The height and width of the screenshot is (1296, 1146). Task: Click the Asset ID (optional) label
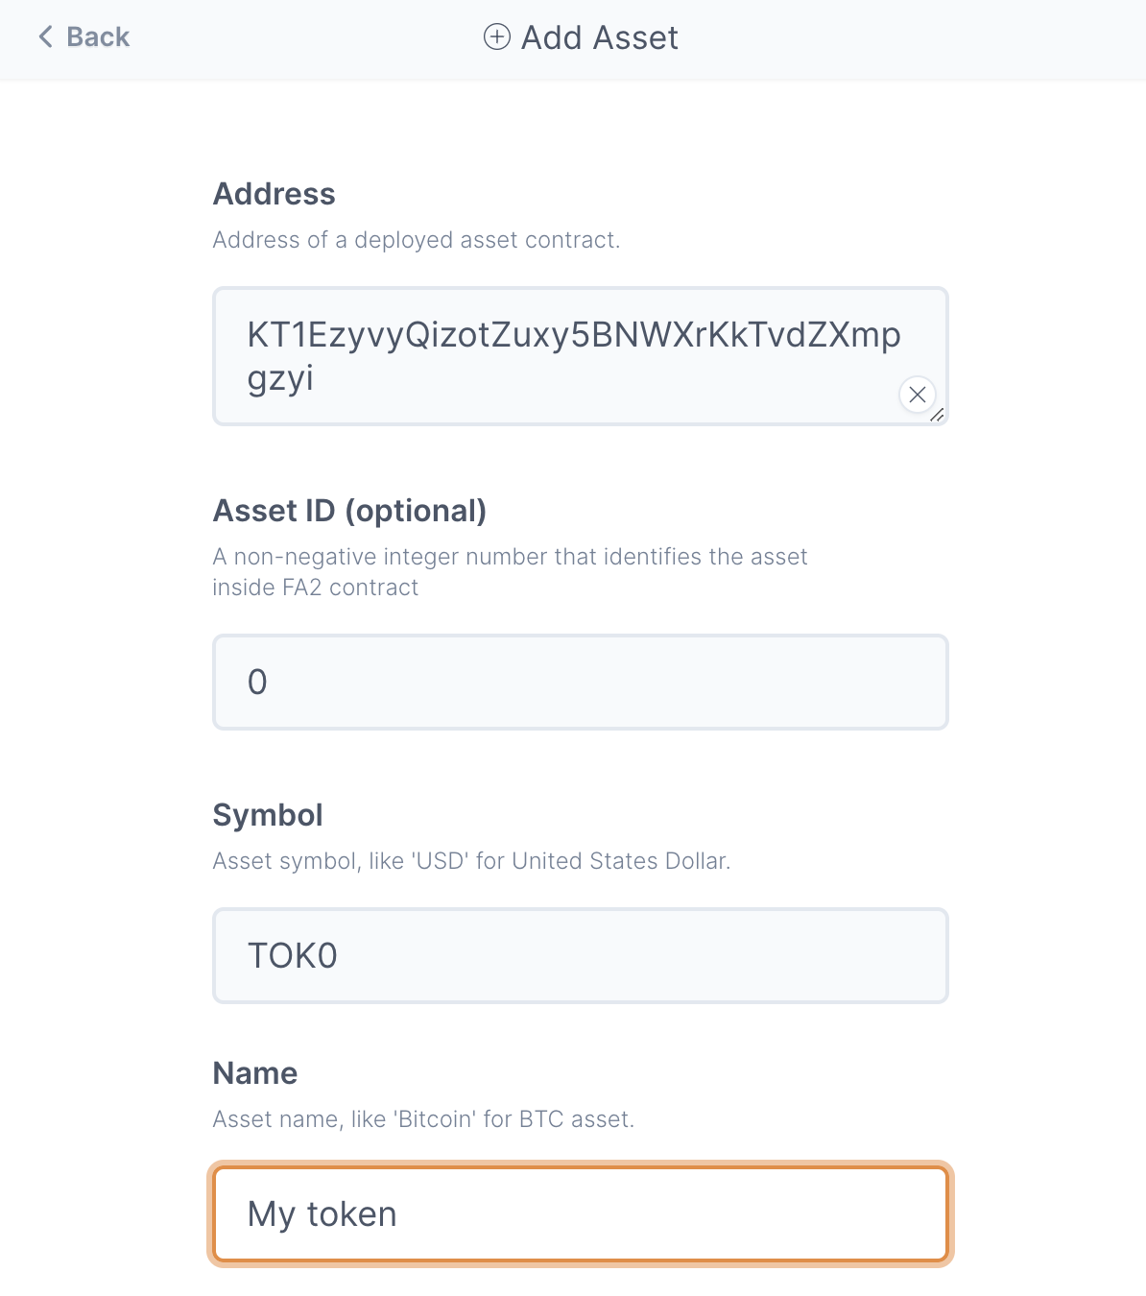[349, 510]
